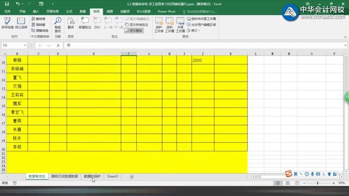Image resolution: width=349 pixels, height=196 pixels.
Task: Undo the last action
Action: click(x=17, y=4)
